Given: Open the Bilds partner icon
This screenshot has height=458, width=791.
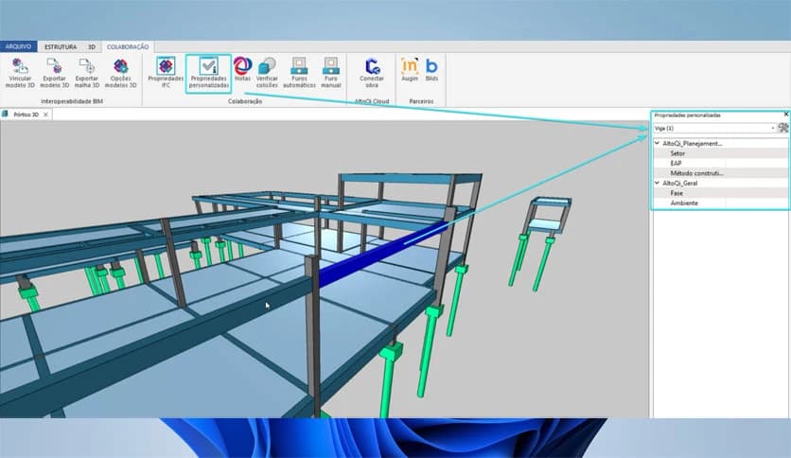Looking at the screenshot, I should coord(431,69).
